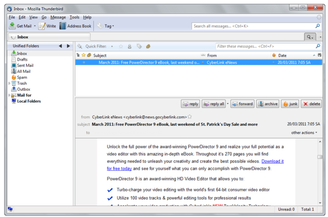
Task: Delete the open CyberLink message
Action: click(312, 104)
